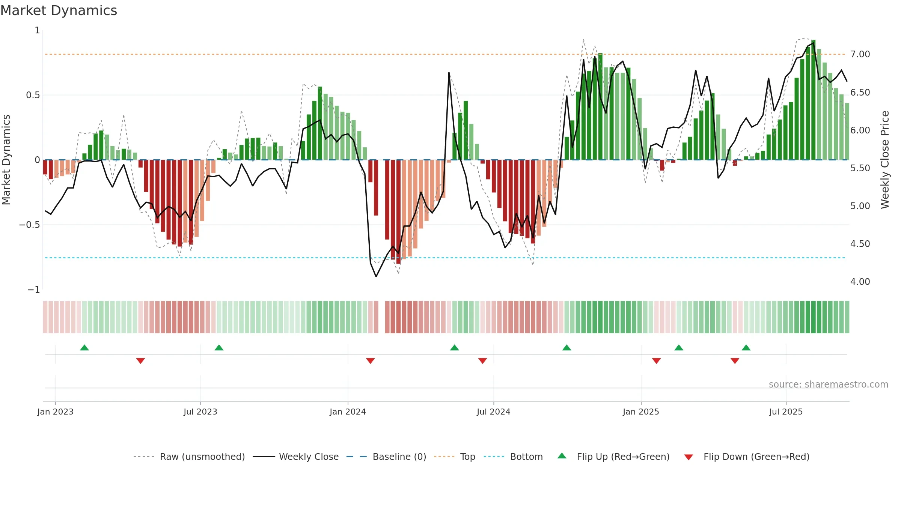Click the black Weekly Close line sample in legend
Image resolution: width=901 pixels, height=506 pixels.
pos(264,457)
